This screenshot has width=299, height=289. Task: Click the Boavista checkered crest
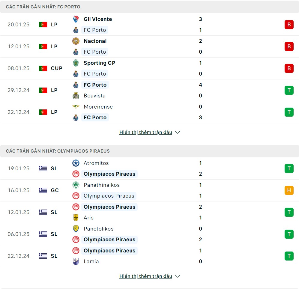[x=76, y=96]
